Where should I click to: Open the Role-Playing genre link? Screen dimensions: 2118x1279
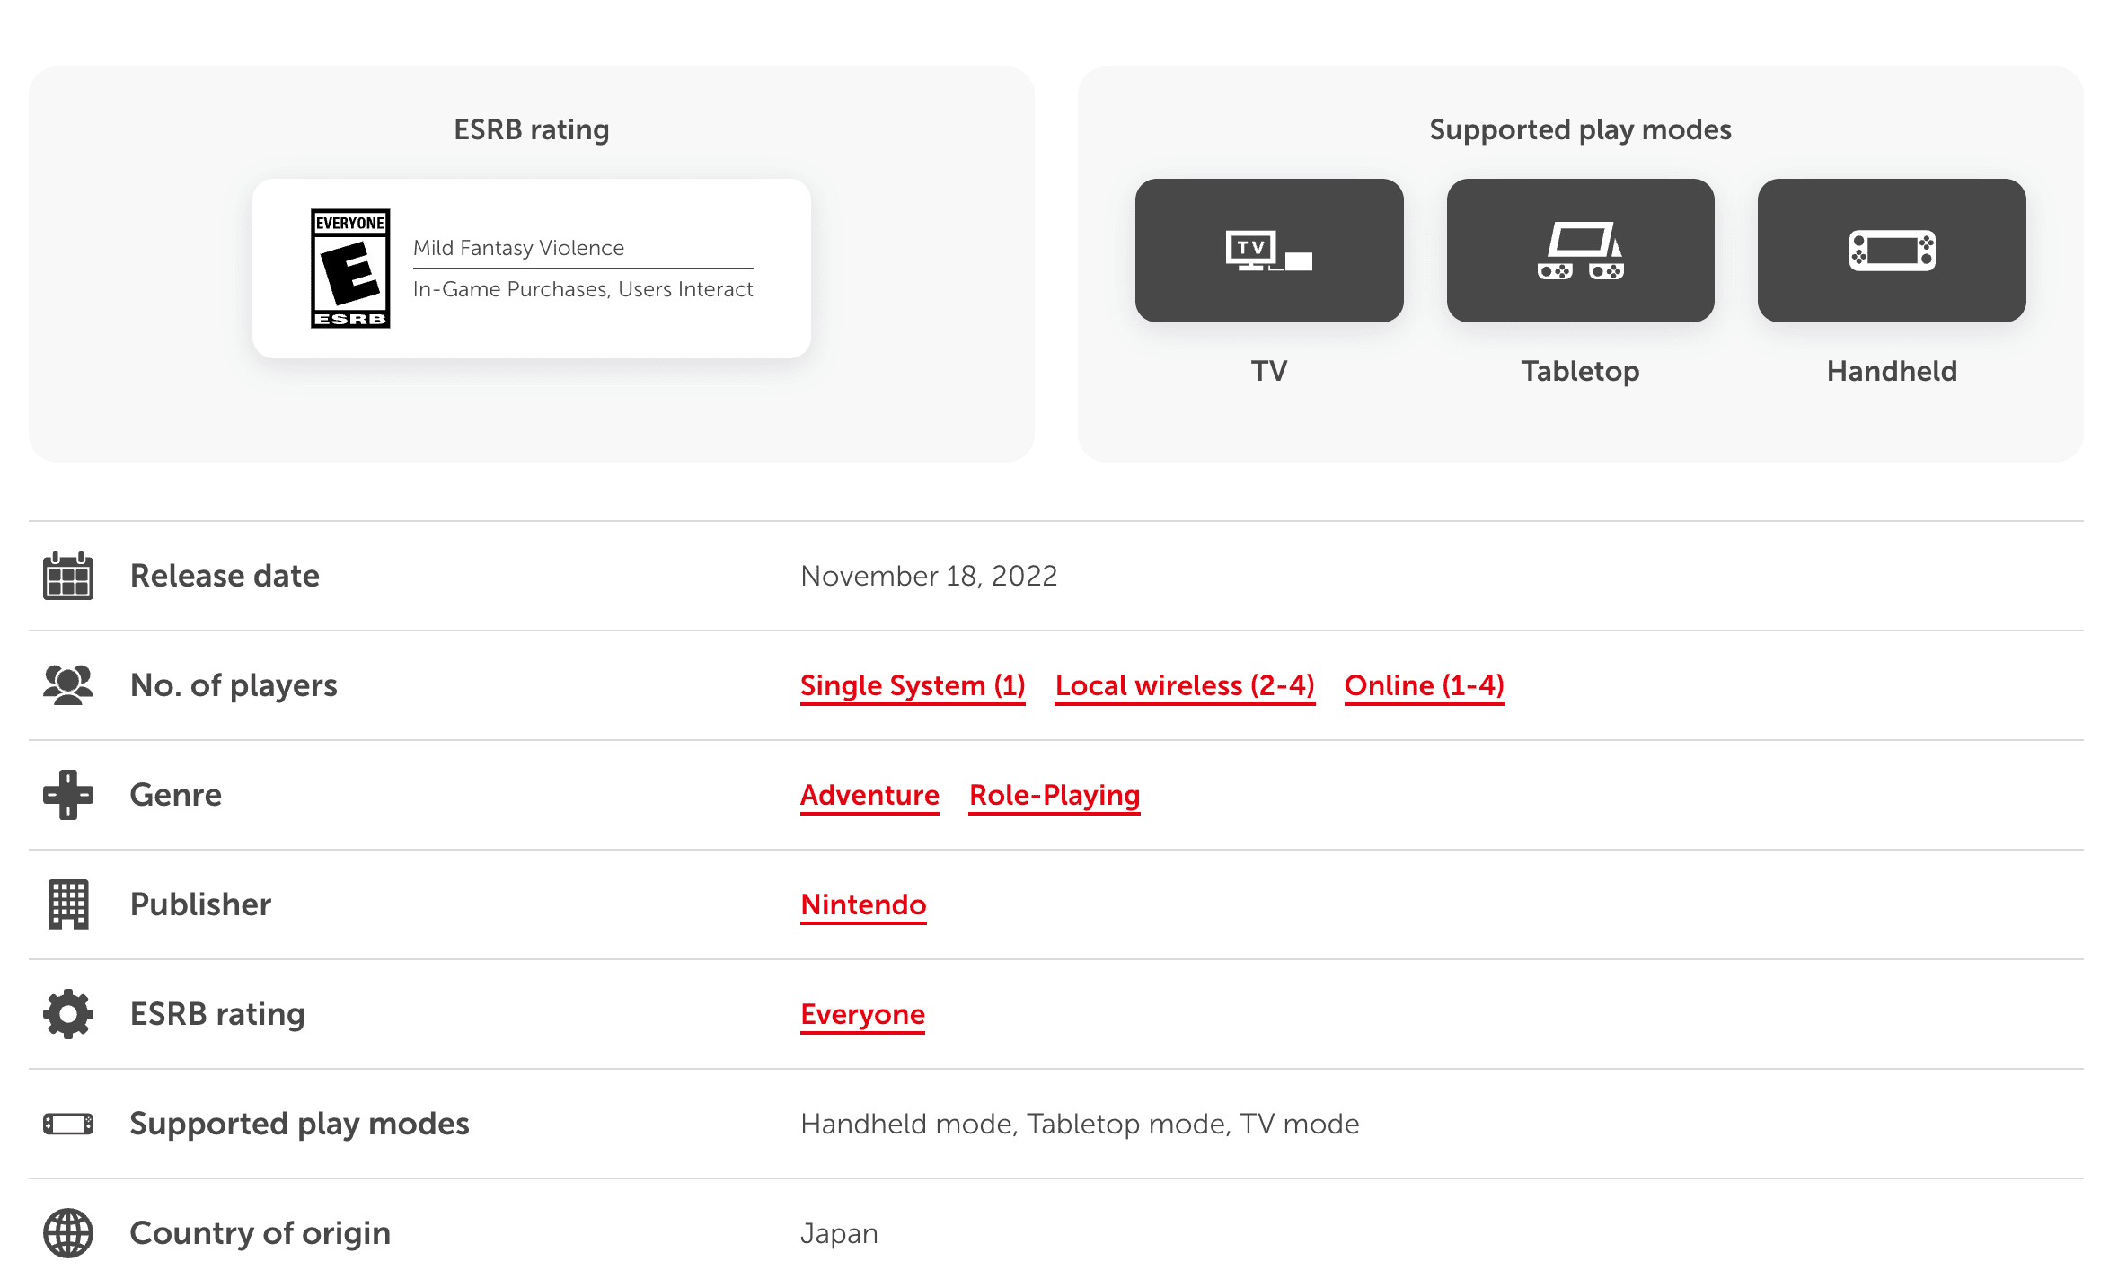coord(1055,795)
